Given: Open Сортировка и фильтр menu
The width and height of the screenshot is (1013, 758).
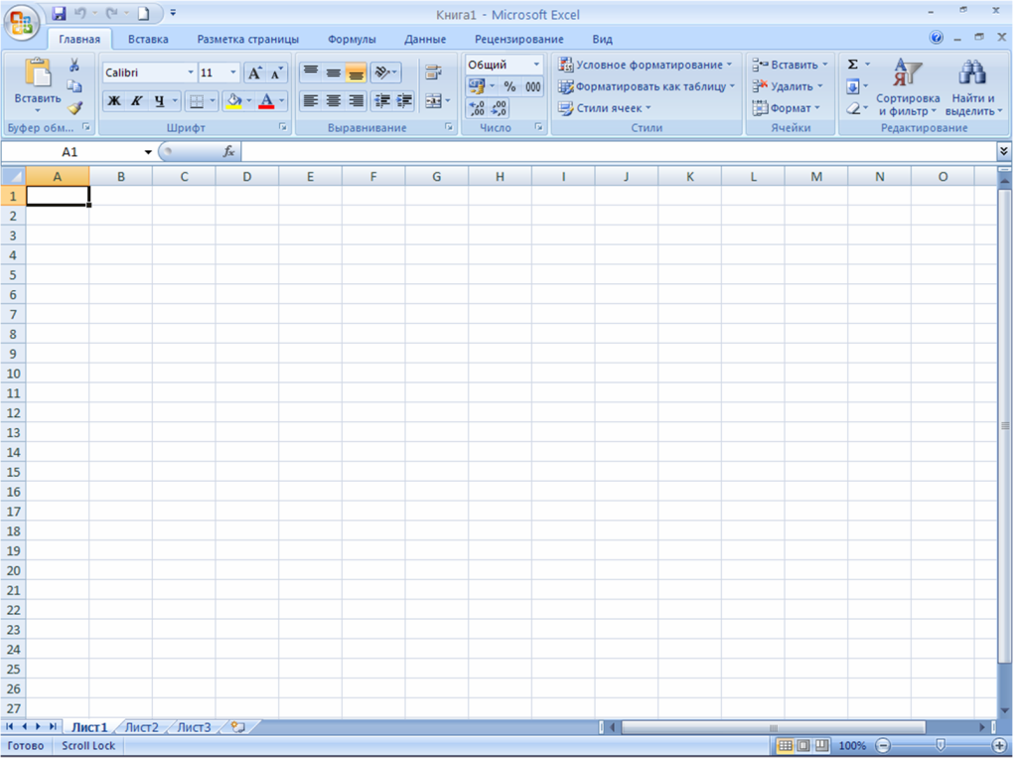Looking at the screenshot, I should [x=908, y=86].
